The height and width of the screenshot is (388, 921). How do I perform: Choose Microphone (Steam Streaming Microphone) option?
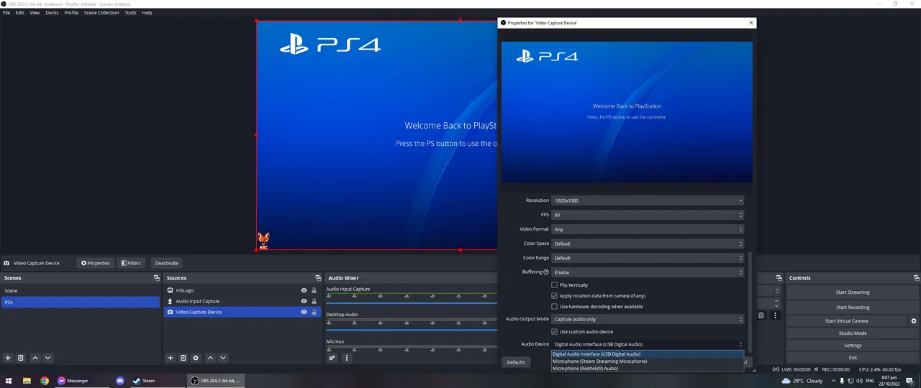(x=647, y=361)
